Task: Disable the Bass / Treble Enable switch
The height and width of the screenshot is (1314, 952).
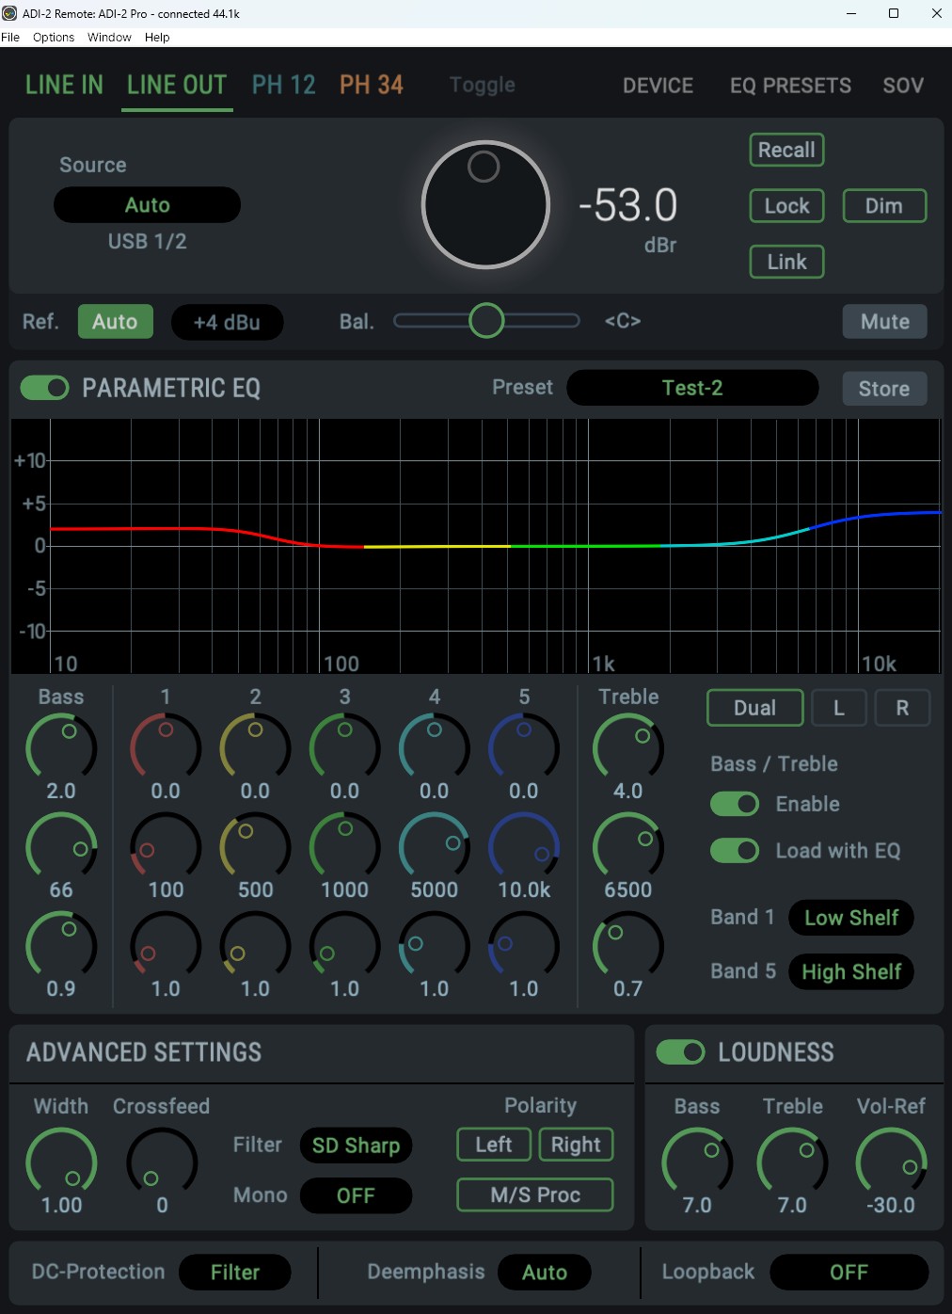Action: 735,804
